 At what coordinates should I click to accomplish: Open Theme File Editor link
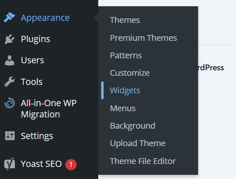[143, 161]
